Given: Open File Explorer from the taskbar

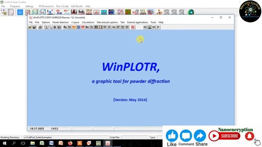Looking at the screenshot, I should (33, 143).
